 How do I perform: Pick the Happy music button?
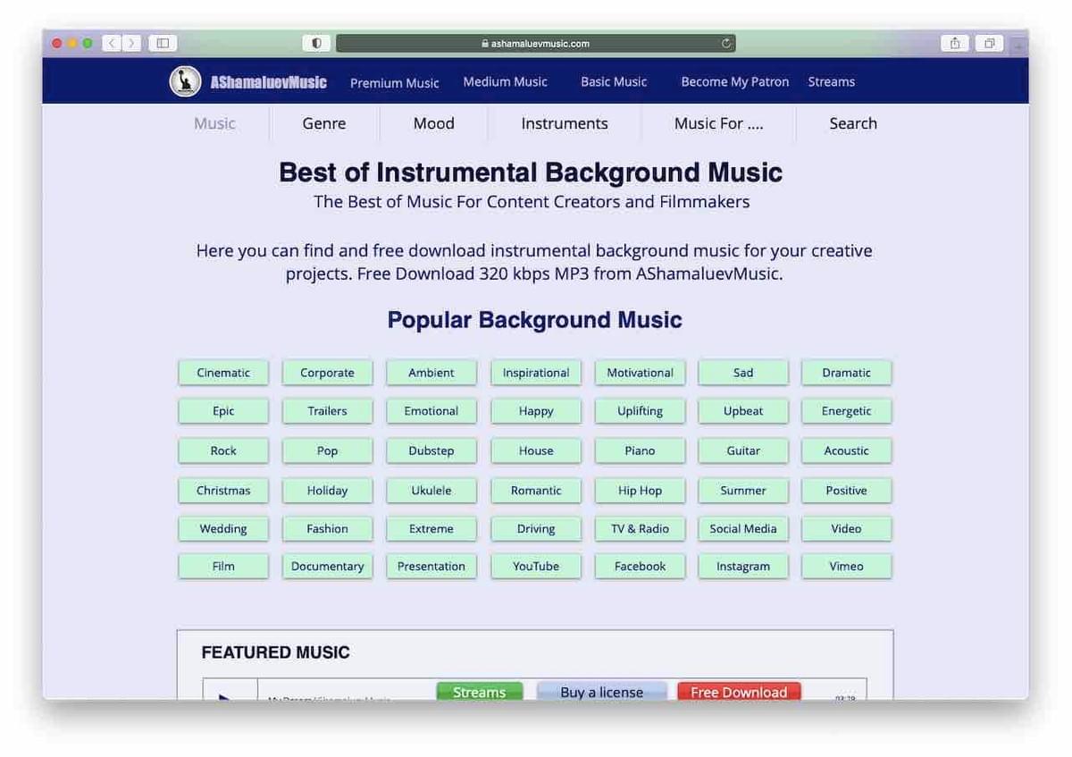[x=536, y=411]
